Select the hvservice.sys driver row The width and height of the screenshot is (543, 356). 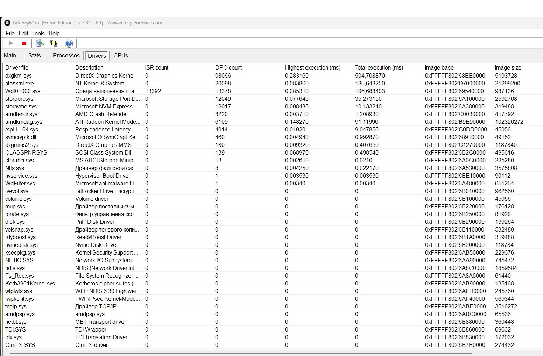tap(273, 176)
